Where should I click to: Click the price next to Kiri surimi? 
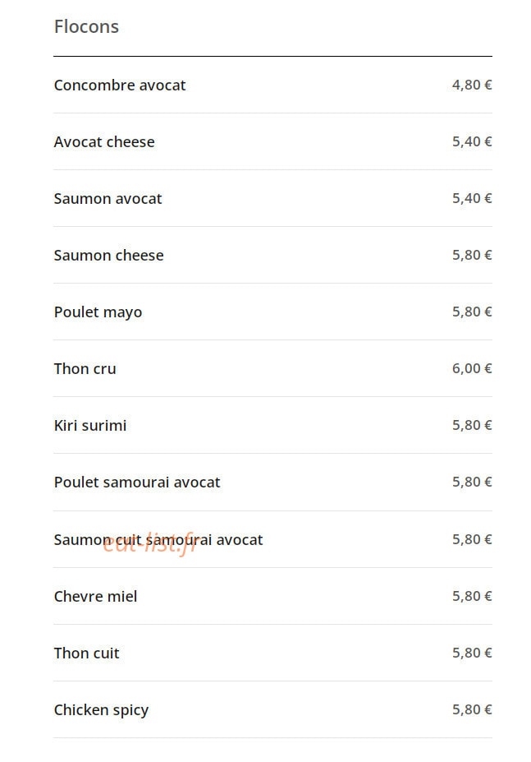tap(472, 426)
